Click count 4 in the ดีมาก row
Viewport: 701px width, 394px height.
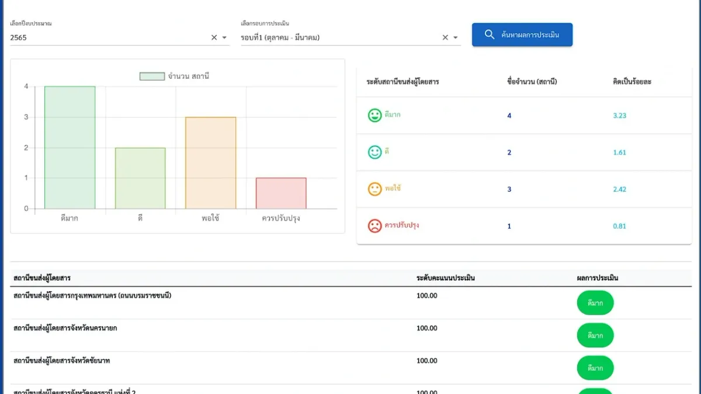point(509,116)
